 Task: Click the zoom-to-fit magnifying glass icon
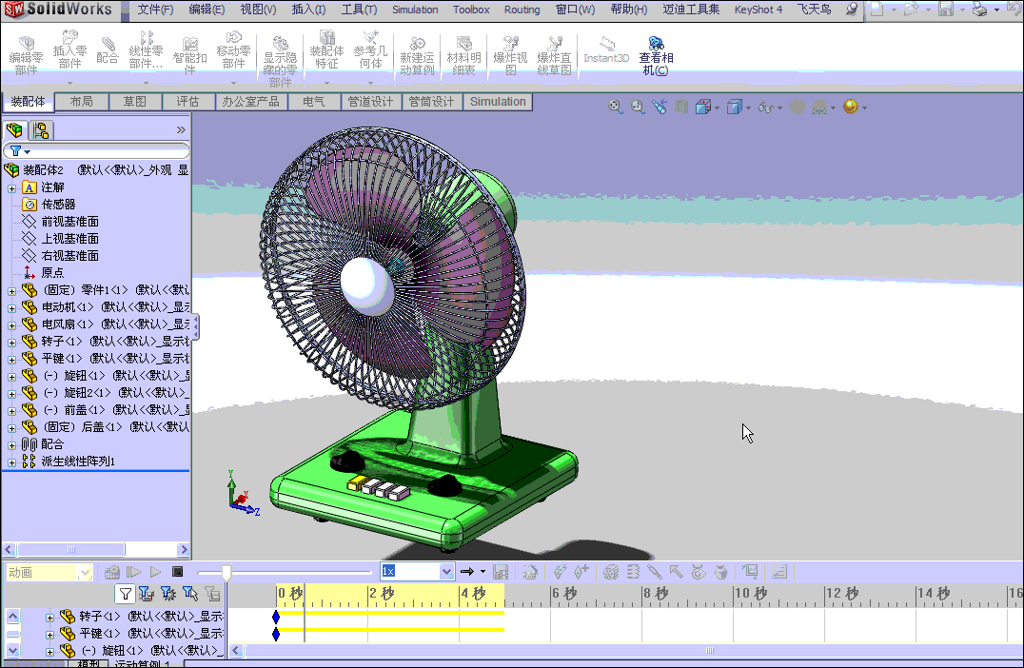615,107
